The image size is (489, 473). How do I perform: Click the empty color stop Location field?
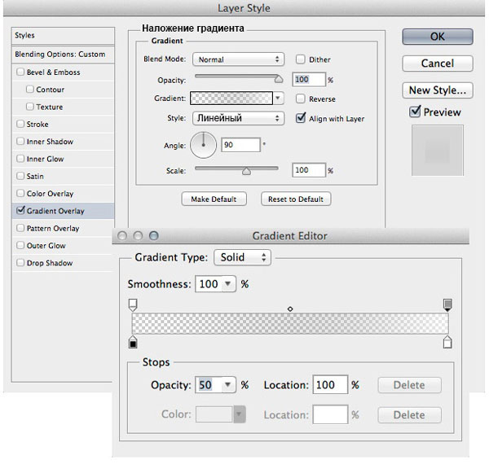click(330, 414)
